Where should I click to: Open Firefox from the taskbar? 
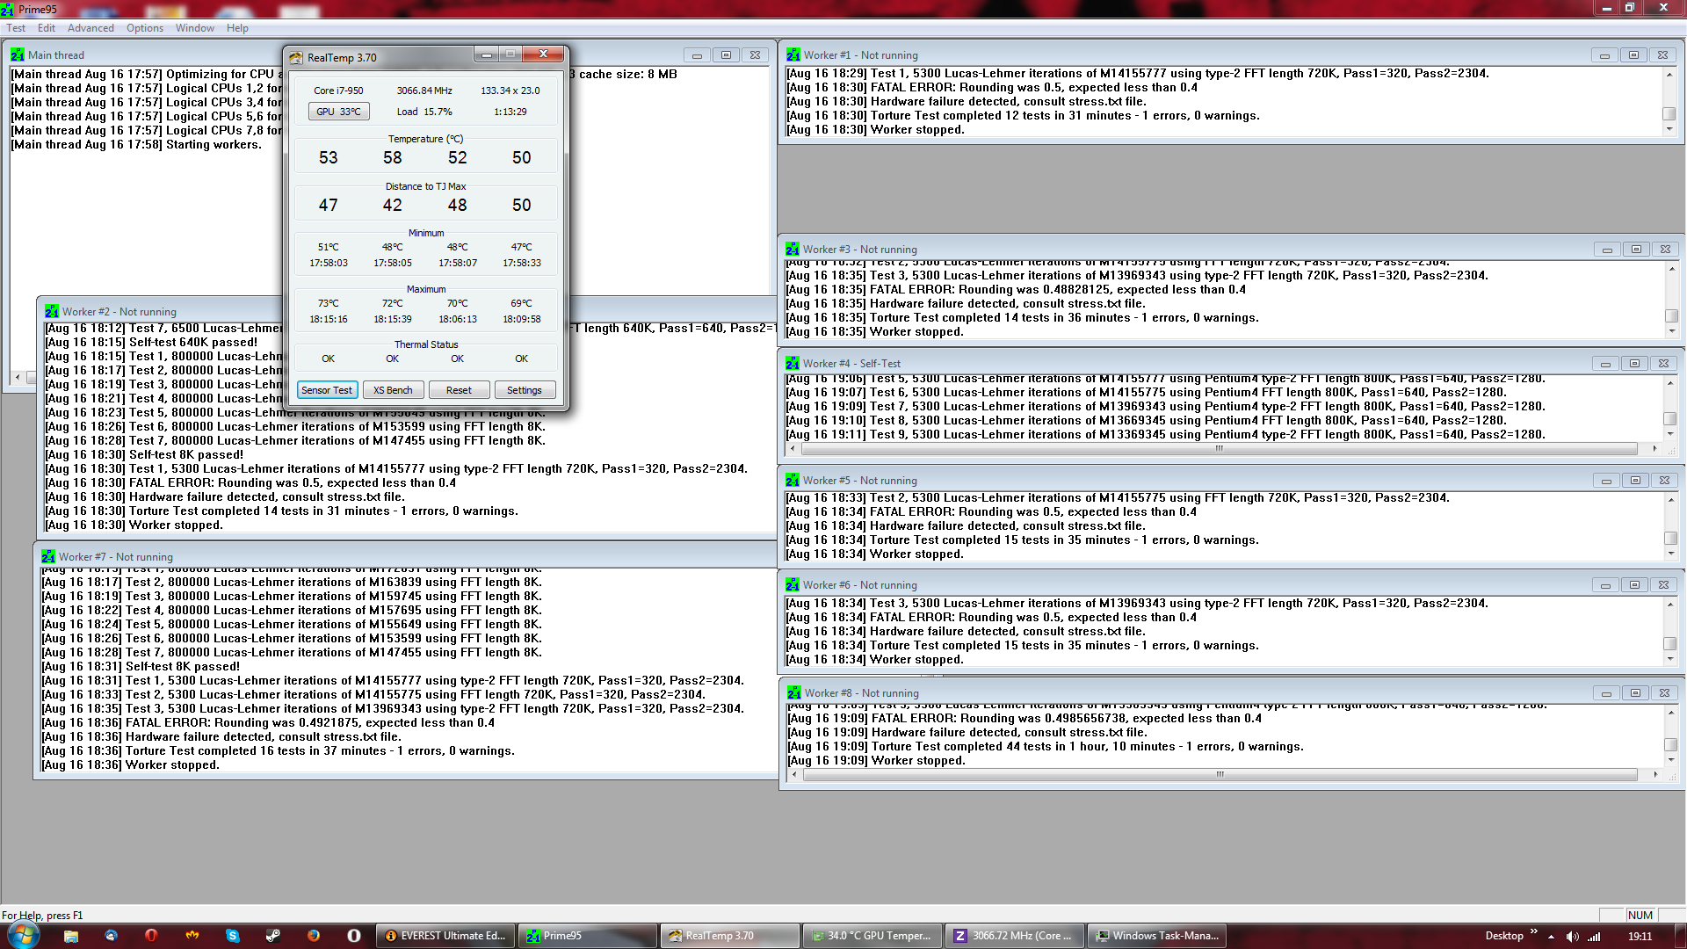314,936
